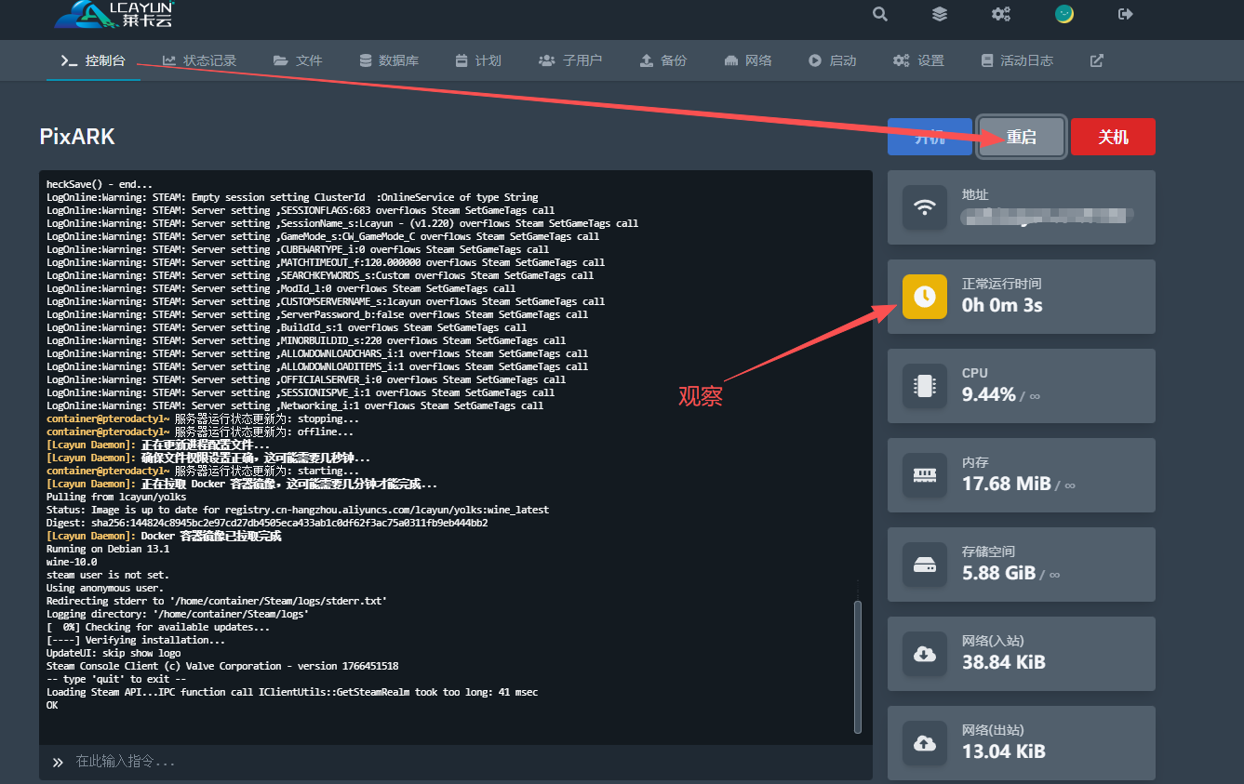
Task: Switch to the 文件 tab
Action: click(298, 60)
